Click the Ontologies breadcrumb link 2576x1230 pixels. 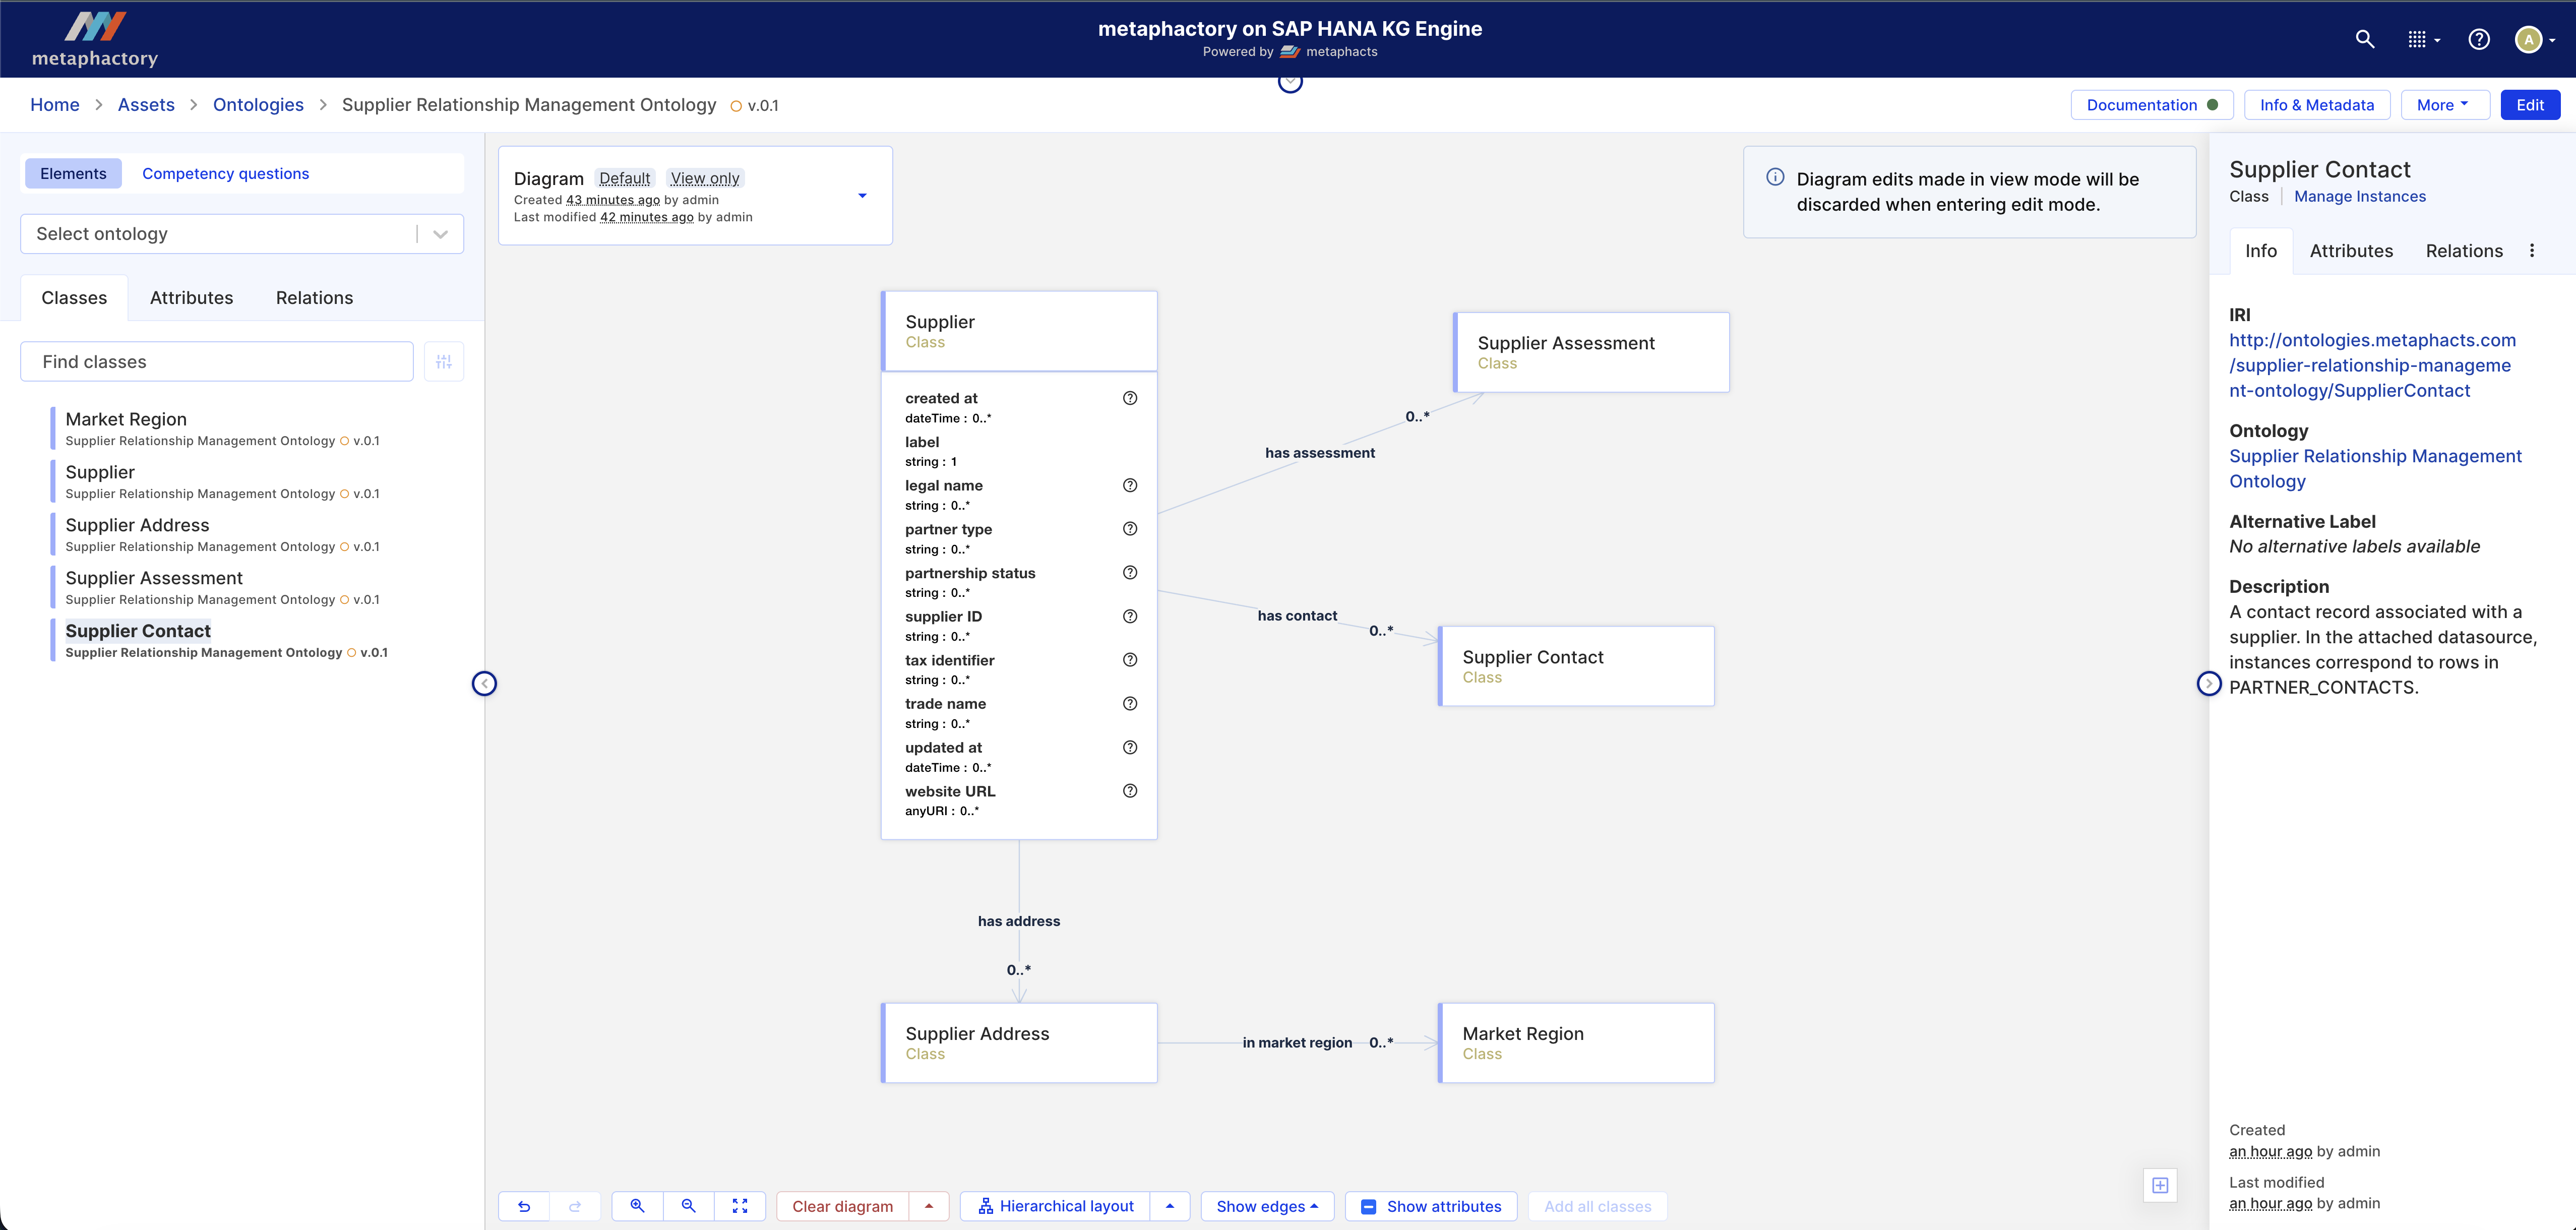coord(258,105)
